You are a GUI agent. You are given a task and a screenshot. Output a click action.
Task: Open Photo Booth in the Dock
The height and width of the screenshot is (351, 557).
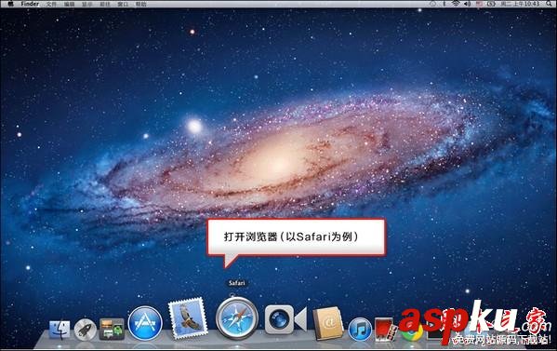[385, 330]
